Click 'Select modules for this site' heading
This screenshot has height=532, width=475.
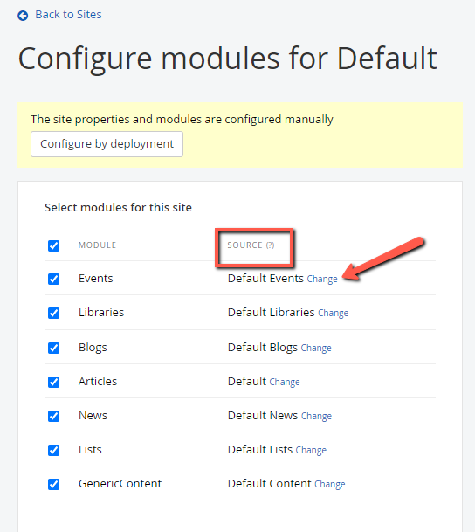pos(118,207)
